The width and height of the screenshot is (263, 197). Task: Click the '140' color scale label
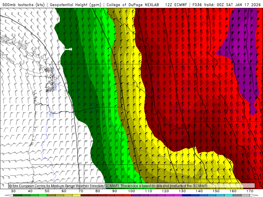pos(199,191)
